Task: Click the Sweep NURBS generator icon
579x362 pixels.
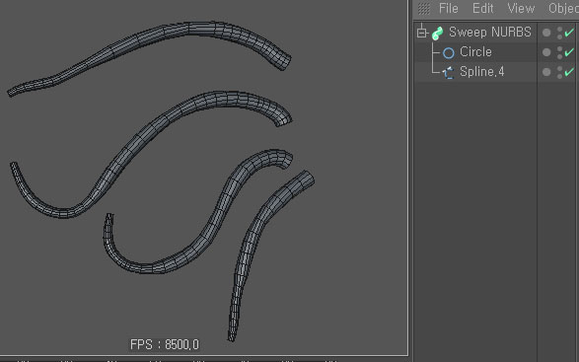Action: [438, 34]
